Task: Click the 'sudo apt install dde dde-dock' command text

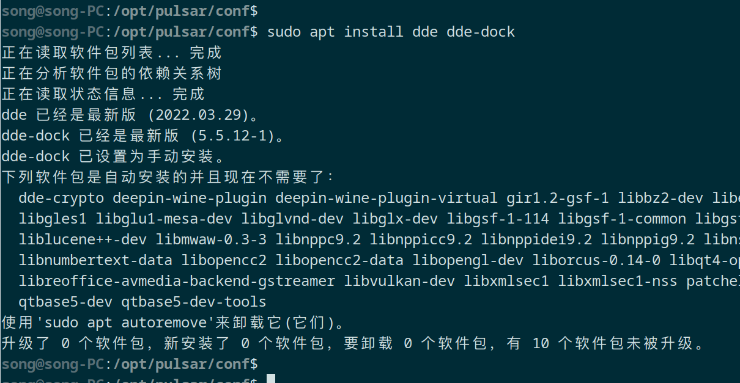Action: click(391, 31)
